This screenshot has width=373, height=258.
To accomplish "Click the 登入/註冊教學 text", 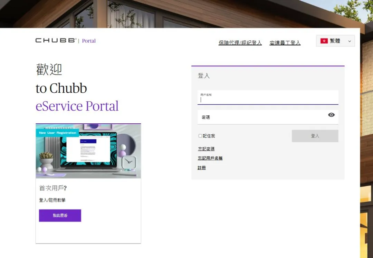I will (x=52, y=200).
